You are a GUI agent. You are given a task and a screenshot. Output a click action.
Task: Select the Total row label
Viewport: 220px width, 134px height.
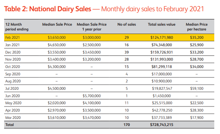coord(10,125)
